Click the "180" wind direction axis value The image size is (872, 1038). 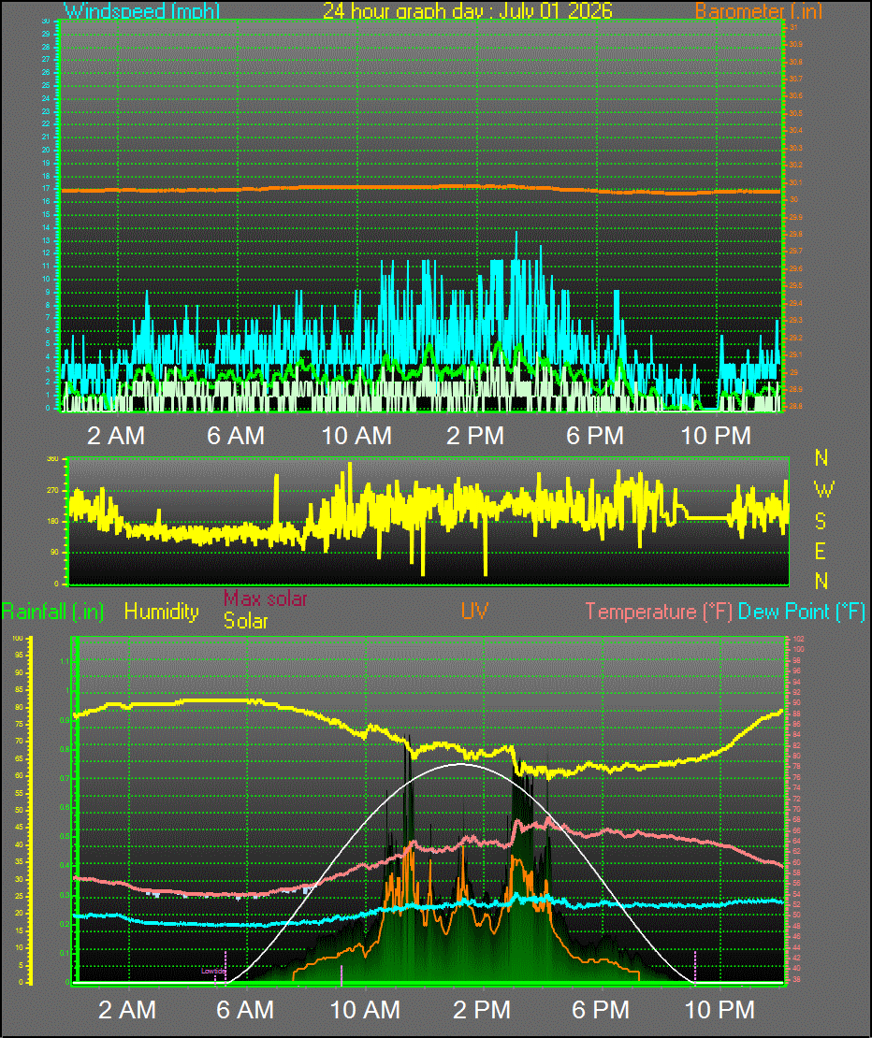tap(52, 522)
